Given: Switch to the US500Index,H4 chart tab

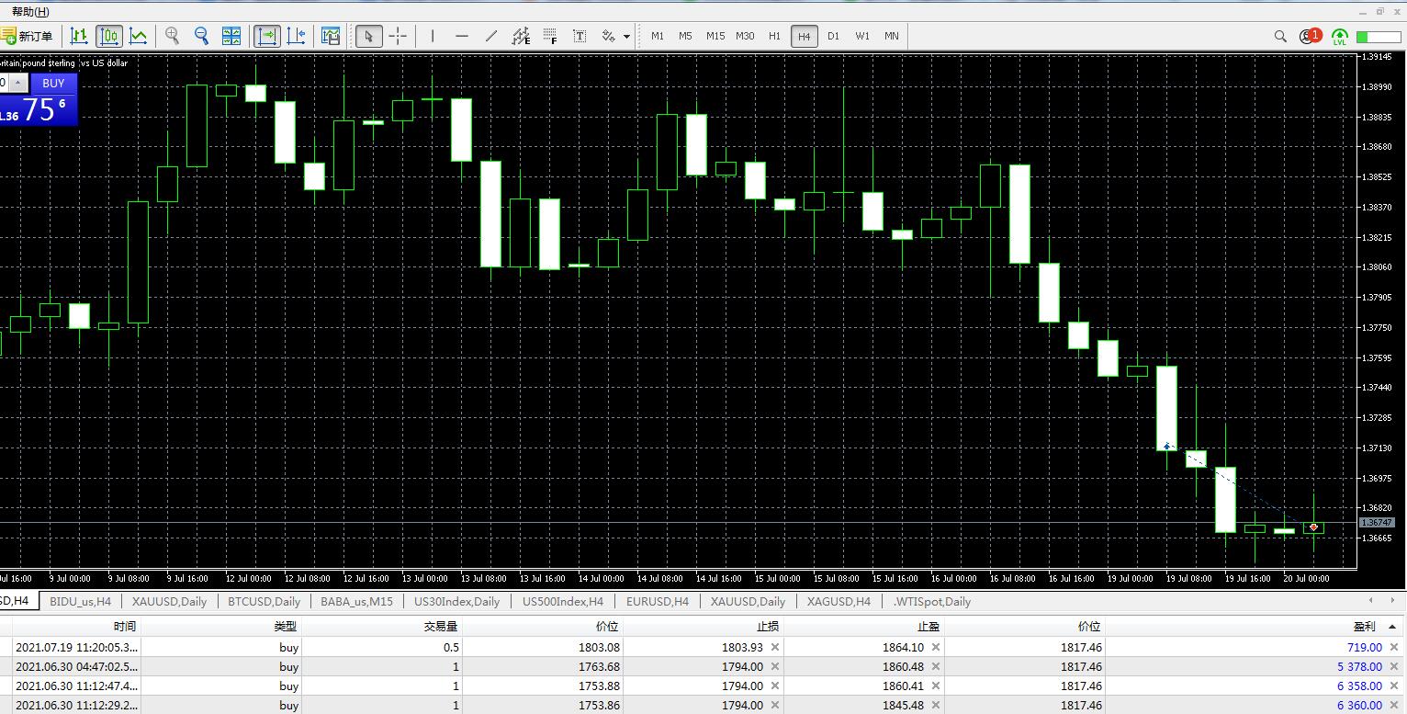Looking at the screenshot, I should (x=562, y=602).
